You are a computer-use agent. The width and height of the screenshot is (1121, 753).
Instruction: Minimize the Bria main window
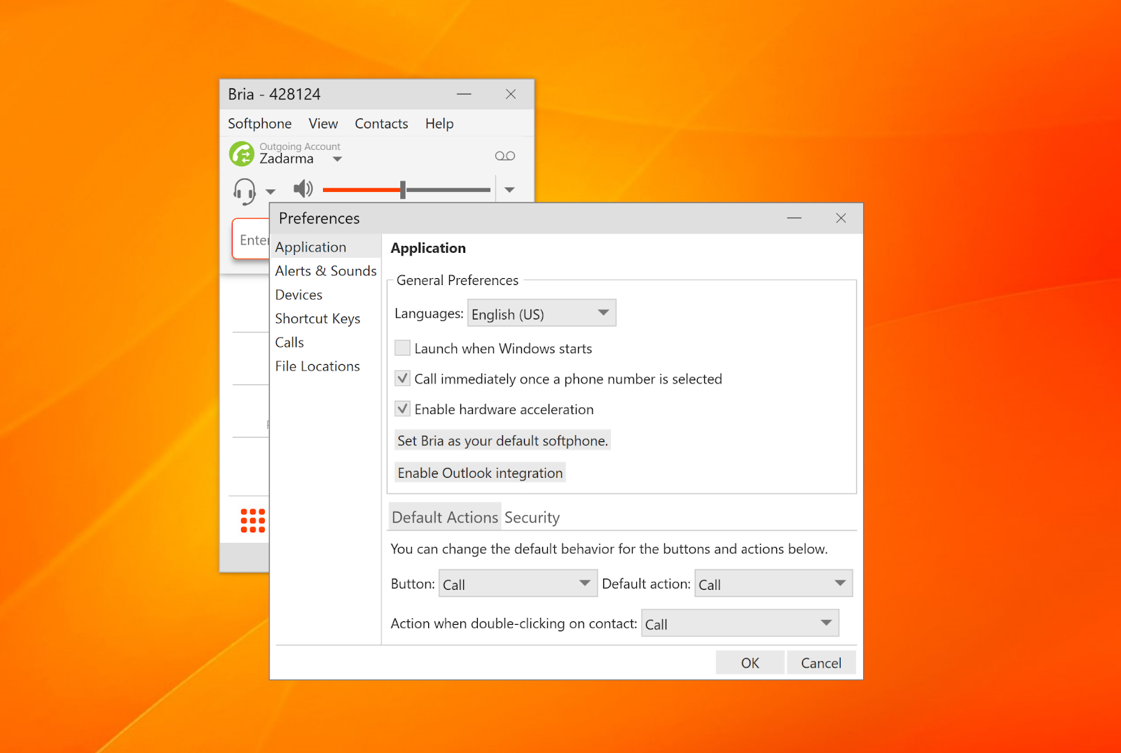coord(464,95)
